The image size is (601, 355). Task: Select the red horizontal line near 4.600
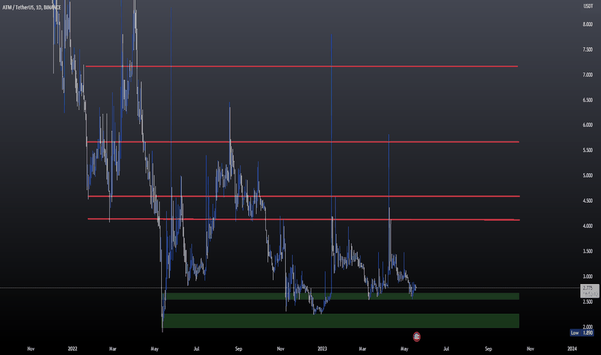(304, 196)
